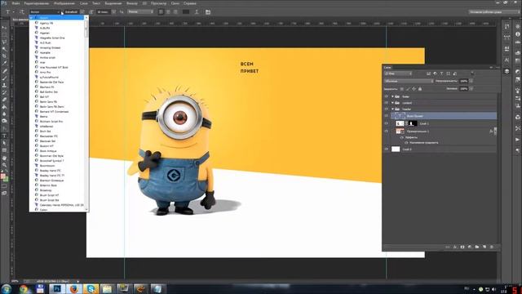Select the Clone Stamp tool

(x=4, y=85)
